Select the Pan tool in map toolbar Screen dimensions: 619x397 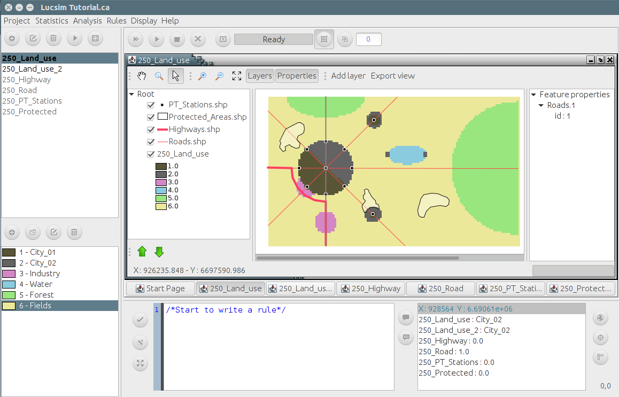(x=142, y=76)
